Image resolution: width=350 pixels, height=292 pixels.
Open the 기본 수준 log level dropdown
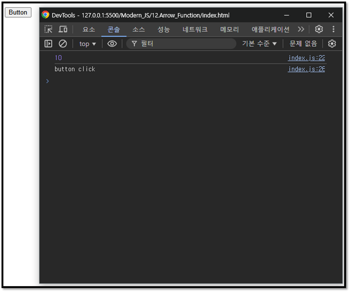tap(259, 44)
